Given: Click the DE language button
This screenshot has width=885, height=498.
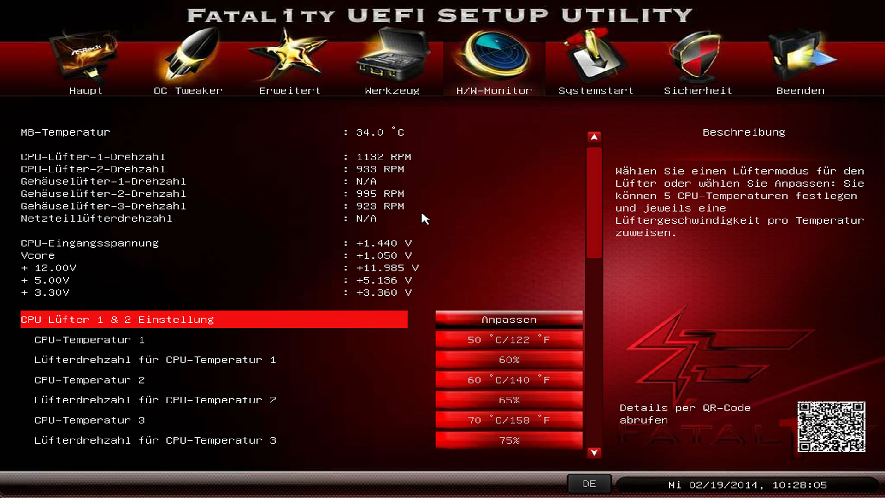Looking at the screenshot, I should [x=589, y=484].
